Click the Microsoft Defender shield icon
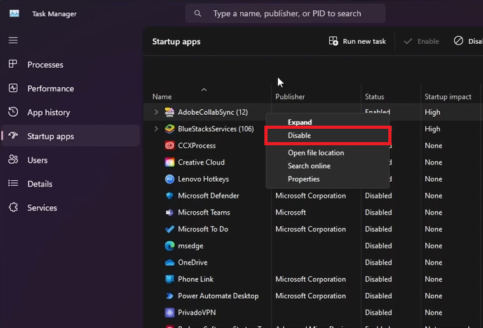The image size is (483, 328). click(170, 196)
